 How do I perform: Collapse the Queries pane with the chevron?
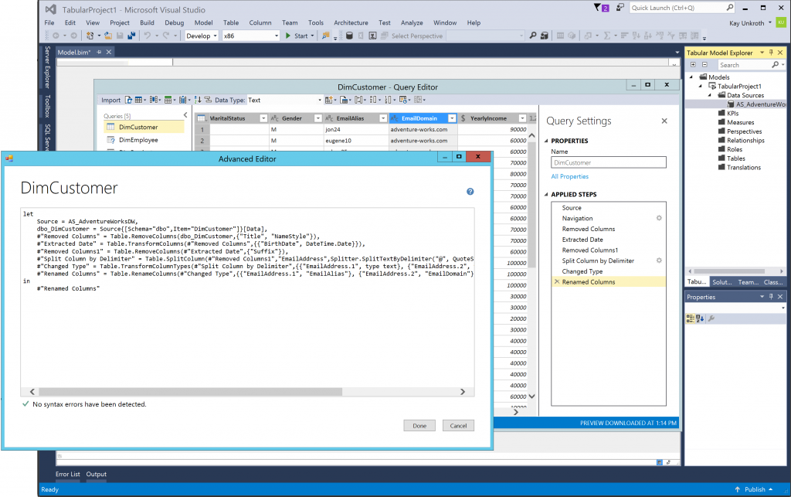(185, 115)
